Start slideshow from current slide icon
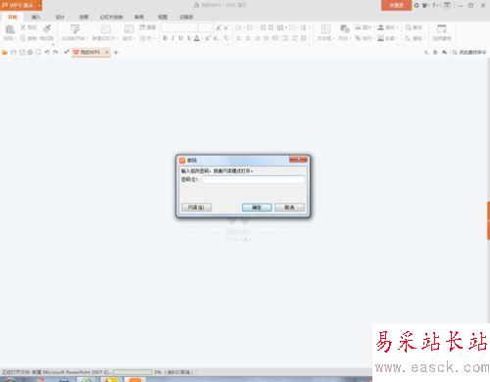490x382 pixels. point(75,28)
